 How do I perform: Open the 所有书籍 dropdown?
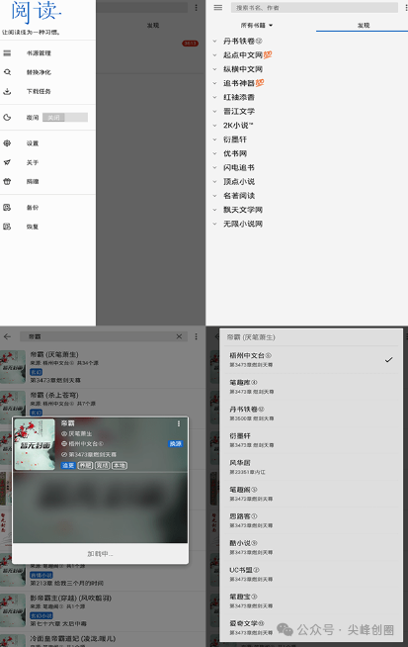pos(257,26)
